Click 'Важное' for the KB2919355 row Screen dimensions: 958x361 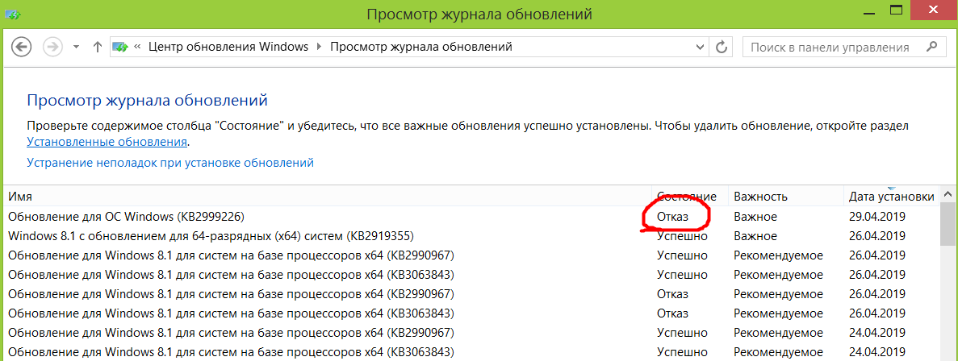click(x=755, y=236)
